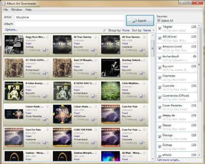
Task: Open save options arrow for Best Of Morphi...
Action: pos(96,73)
